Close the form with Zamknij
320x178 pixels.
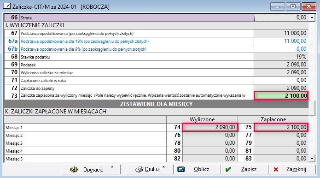pos(292,169)
